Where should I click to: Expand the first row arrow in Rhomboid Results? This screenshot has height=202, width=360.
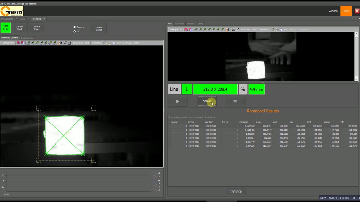coord(169,126)
